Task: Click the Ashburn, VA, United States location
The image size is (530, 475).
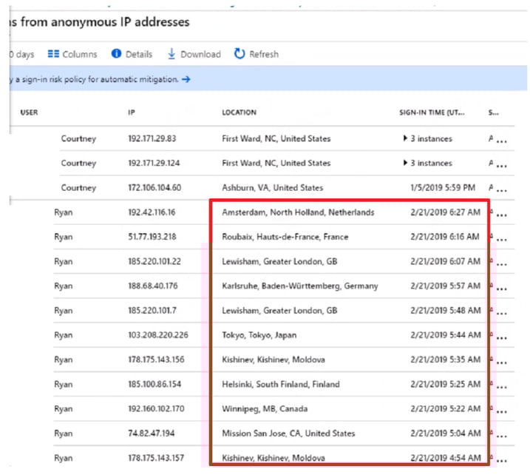Action: pos(273,188)
